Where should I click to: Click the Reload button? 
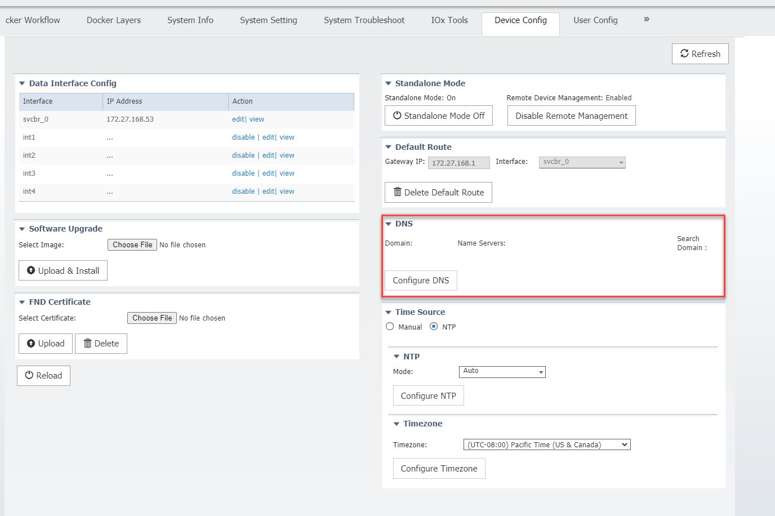coord(43,376)
